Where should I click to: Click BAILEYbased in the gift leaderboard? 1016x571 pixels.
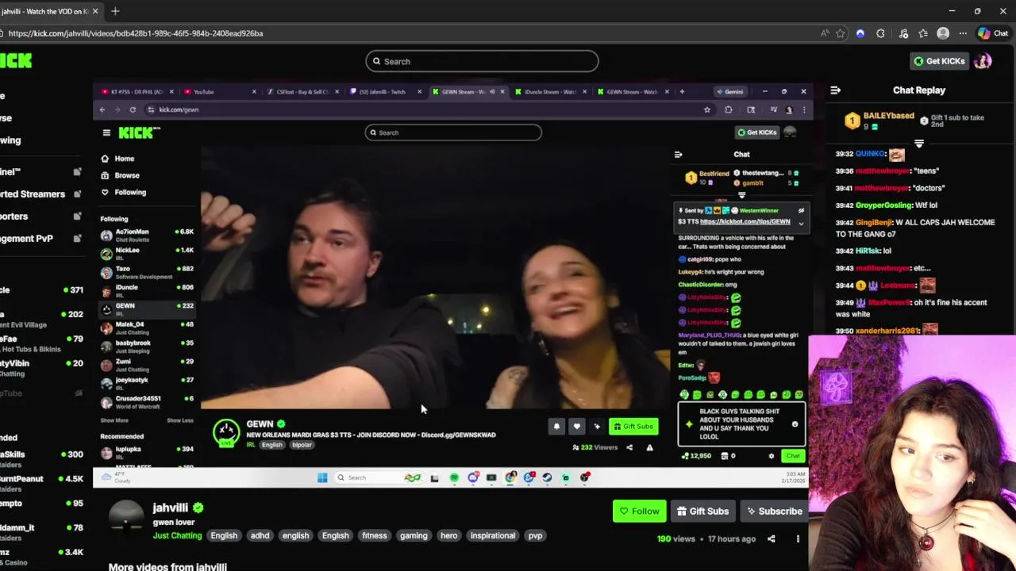click(x=888, y=116)
